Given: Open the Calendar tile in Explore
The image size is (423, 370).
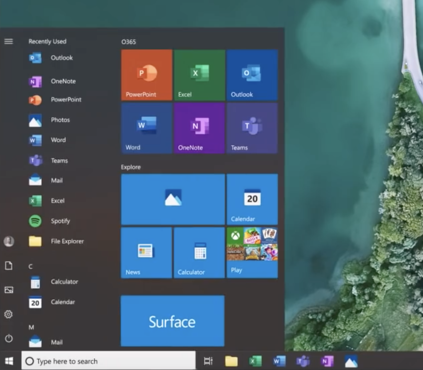Looking at the screenshot, I should tap(252, 199).
